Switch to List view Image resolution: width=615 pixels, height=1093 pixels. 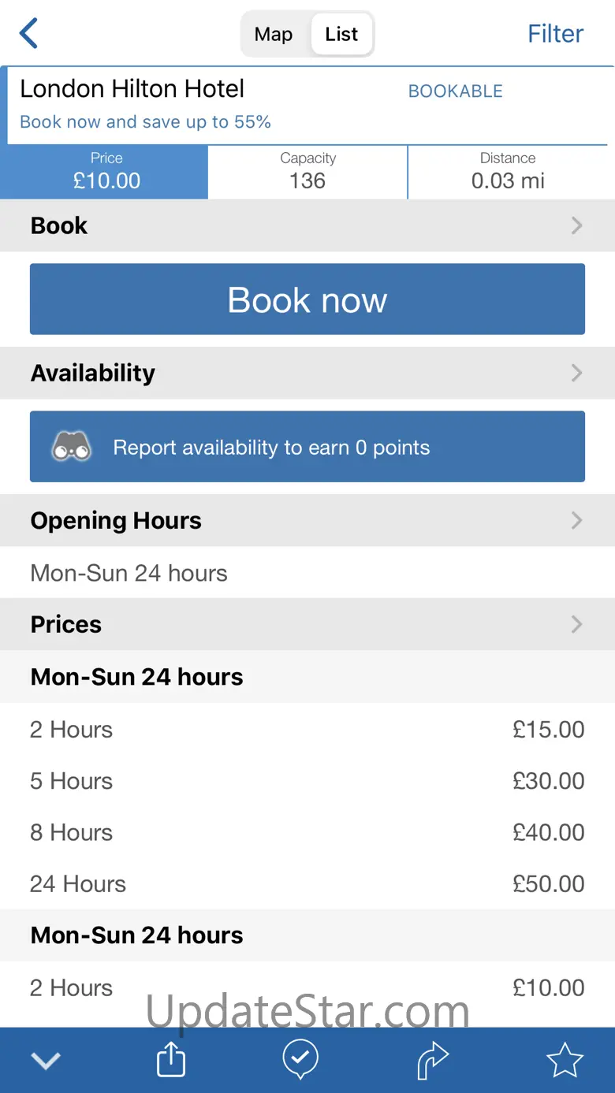click(341, 34)
